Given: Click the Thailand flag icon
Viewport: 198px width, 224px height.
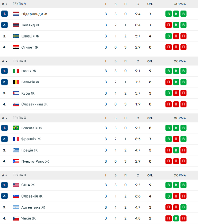Looking at the screenshot, I should [x=16, y=25].
